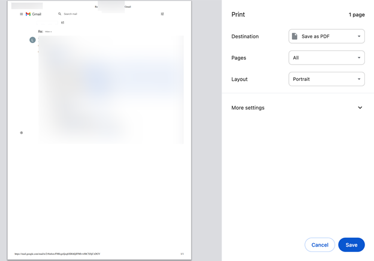This screenshot has height=261, width=374.
Task: Click the mail.google.com URL footer text
Action: click(x=58, y=254)
